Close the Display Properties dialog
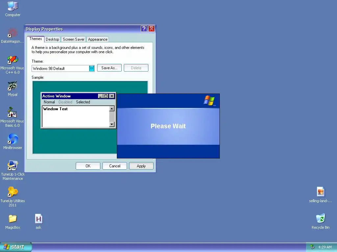This screenshot has height=252, width=337. point(151,29)
